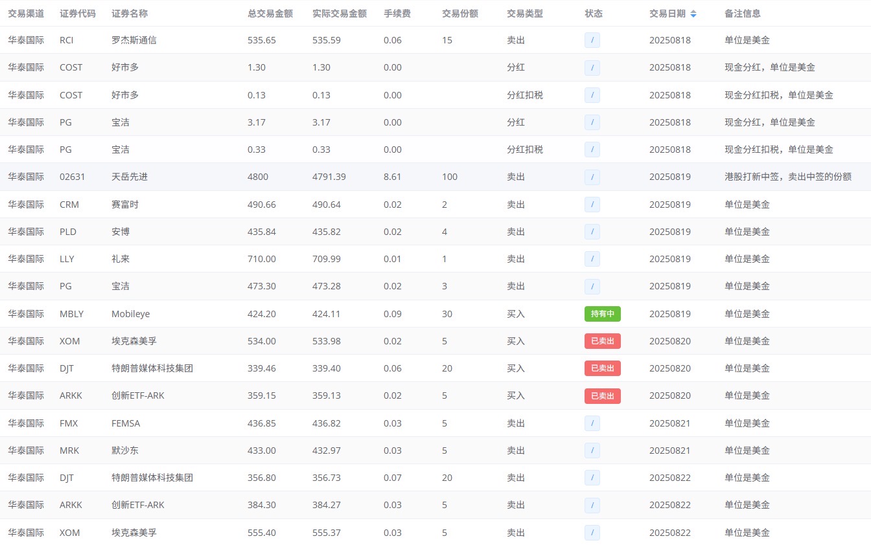Click the slash status tag in the MRK row

pyautogui.click(x=592, y=450)
